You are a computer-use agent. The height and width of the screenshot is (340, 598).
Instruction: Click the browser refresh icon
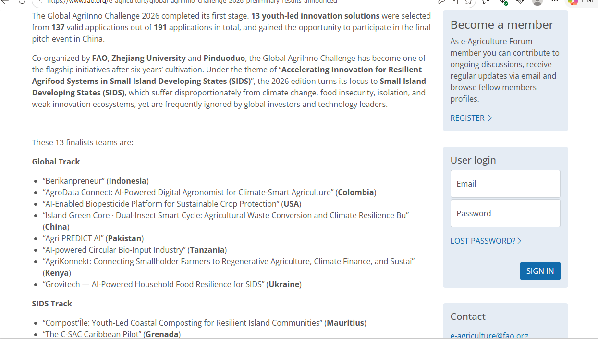click(x=22, y=1)
